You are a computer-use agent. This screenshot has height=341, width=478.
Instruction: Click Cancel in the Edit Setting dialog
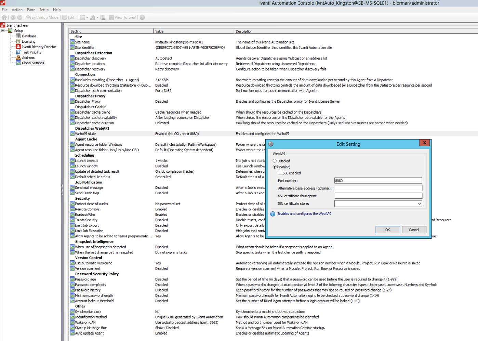tap(414, 230)
